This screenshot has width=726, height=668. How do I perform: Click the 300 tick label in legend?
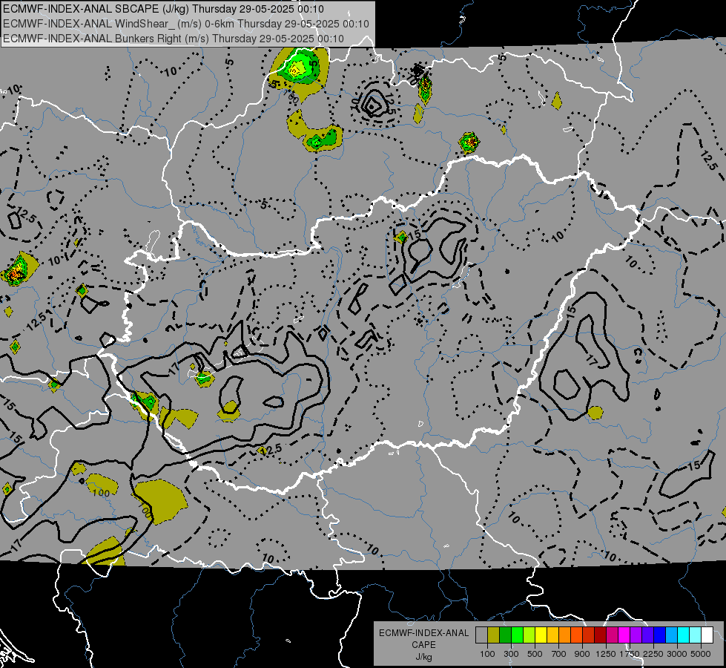click(x=511, y=654)
